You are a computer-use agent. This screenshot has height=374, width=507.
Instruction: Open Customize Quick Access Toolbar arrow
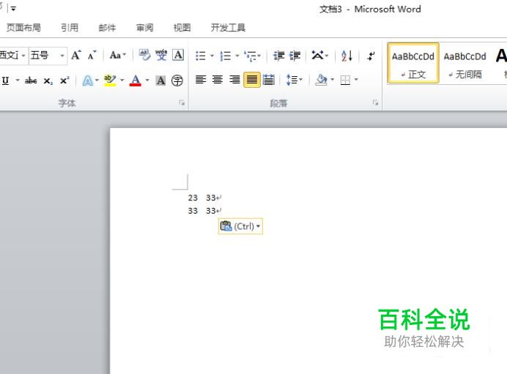tap(13, 9)
